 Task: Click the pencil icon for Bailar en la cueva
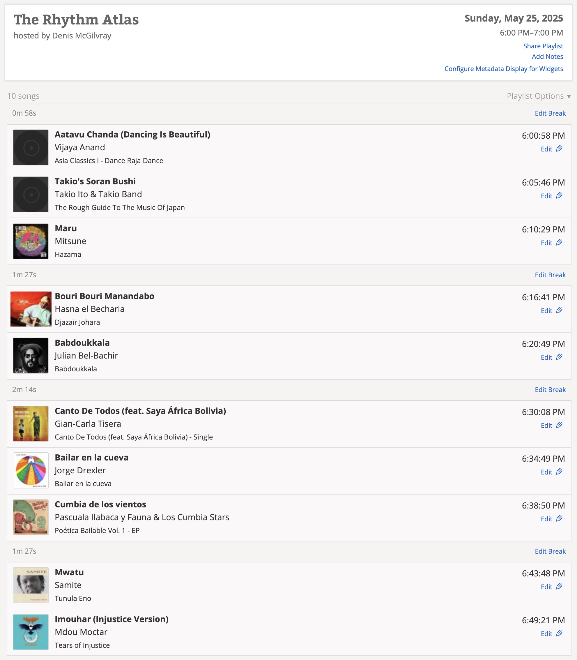point(559,472)
